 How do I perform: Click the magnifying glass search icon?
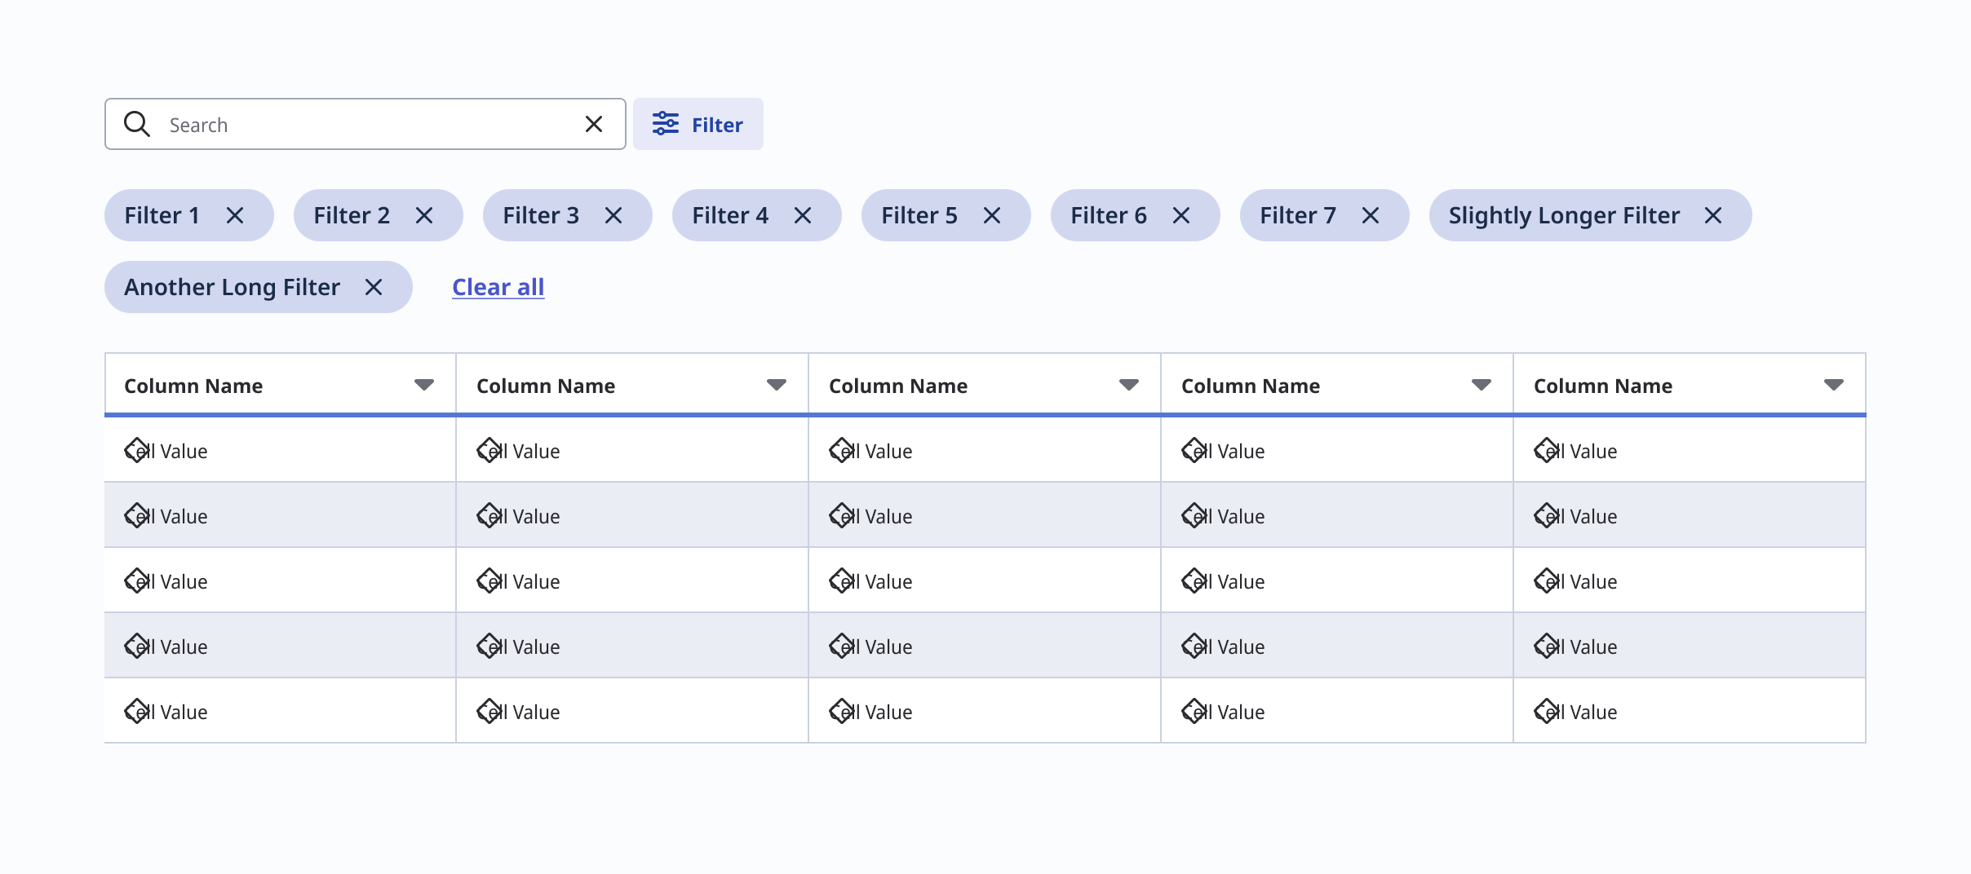tap(136, 124)
